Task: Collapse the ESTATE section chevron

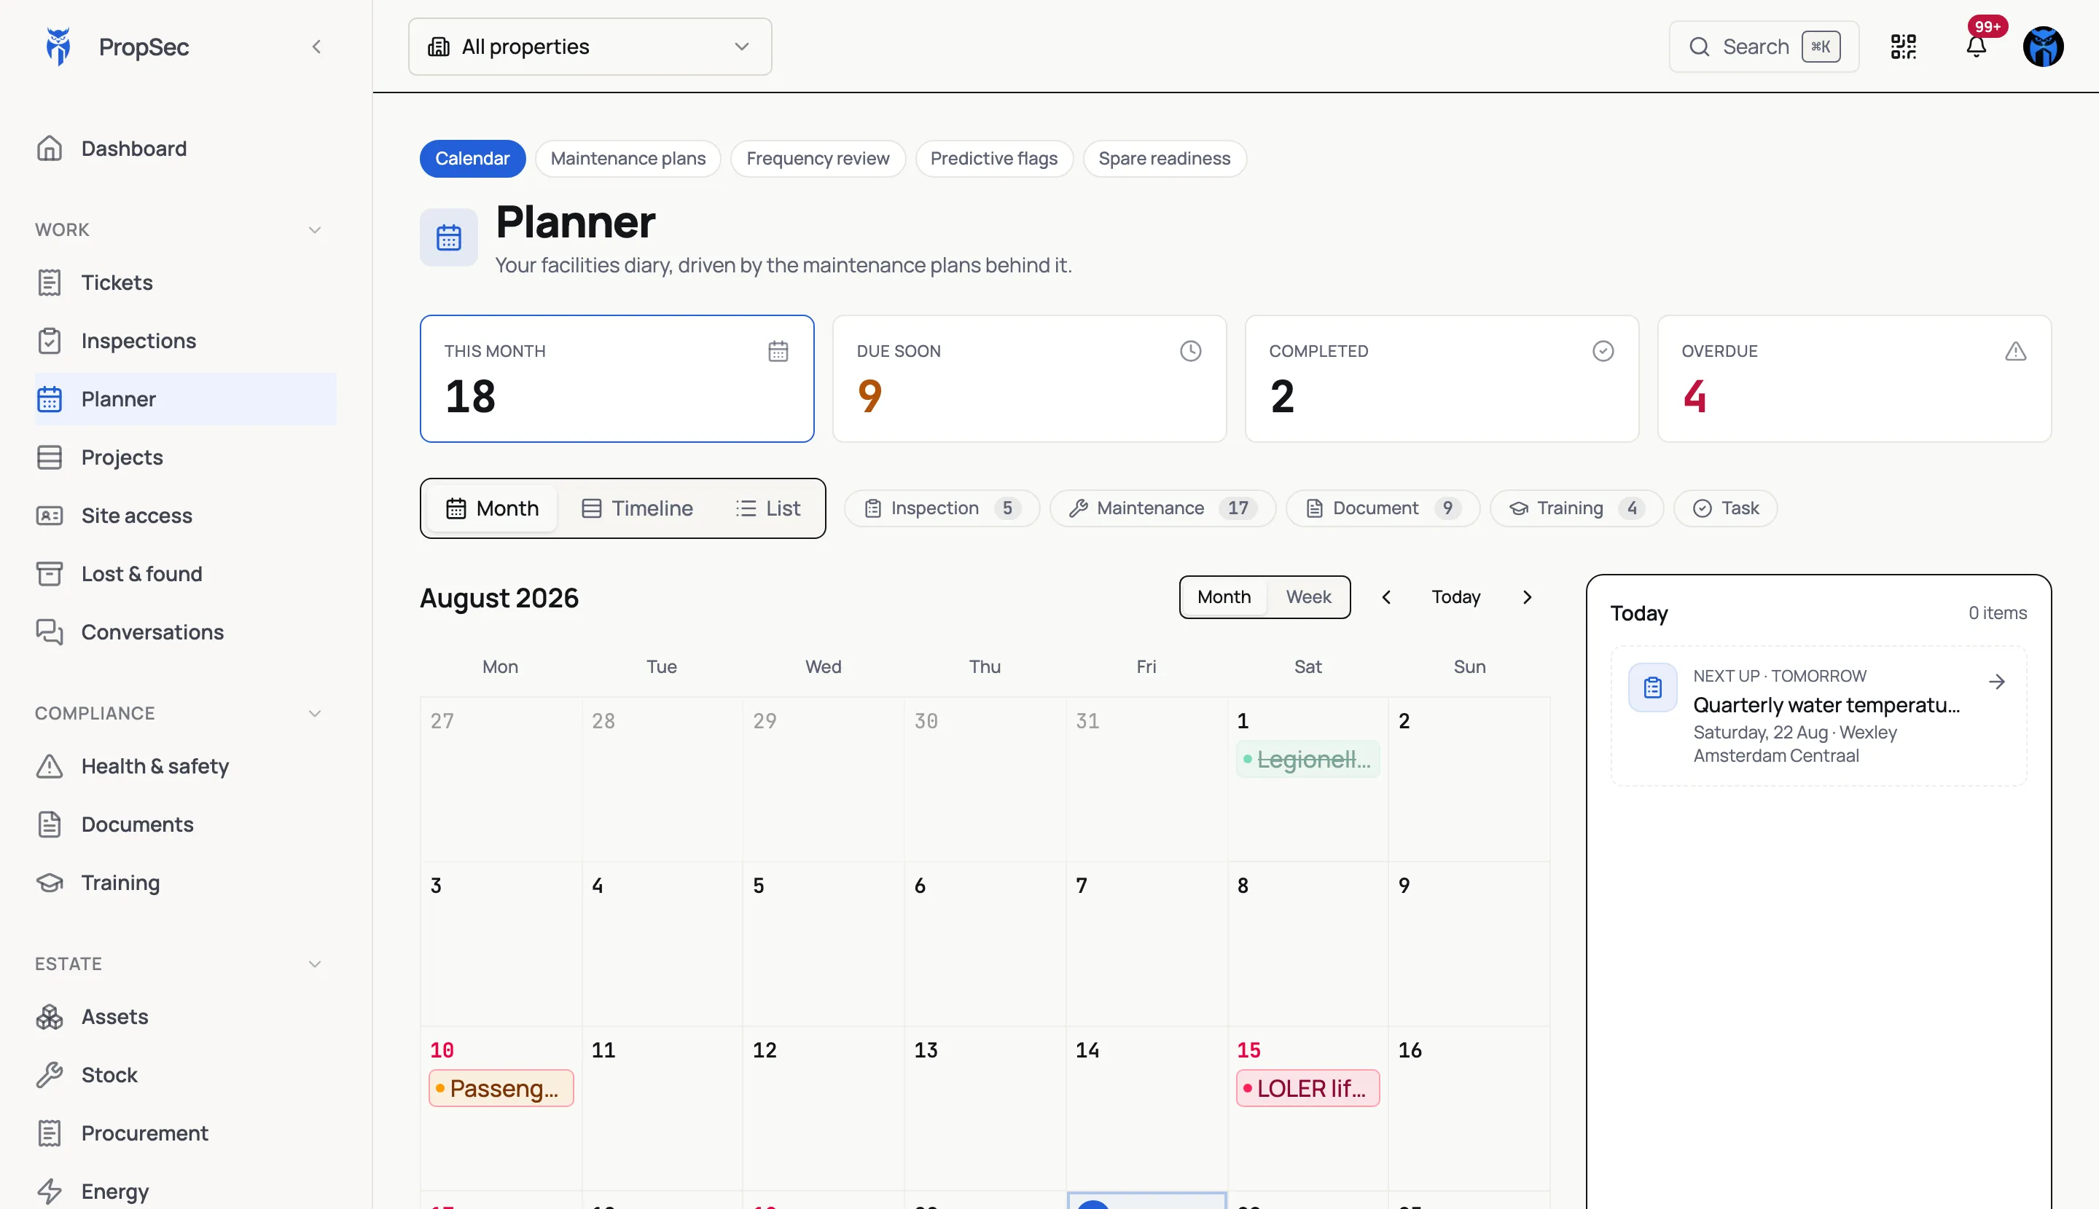Action: (315, 964)
